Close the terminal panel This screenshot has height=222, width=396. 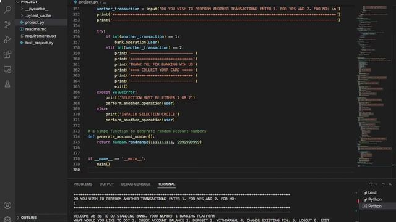pos(390,184)
